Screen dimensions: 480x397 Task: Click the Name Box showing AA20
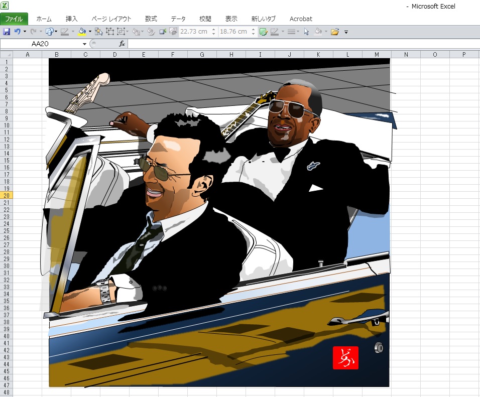click(40, 44)
